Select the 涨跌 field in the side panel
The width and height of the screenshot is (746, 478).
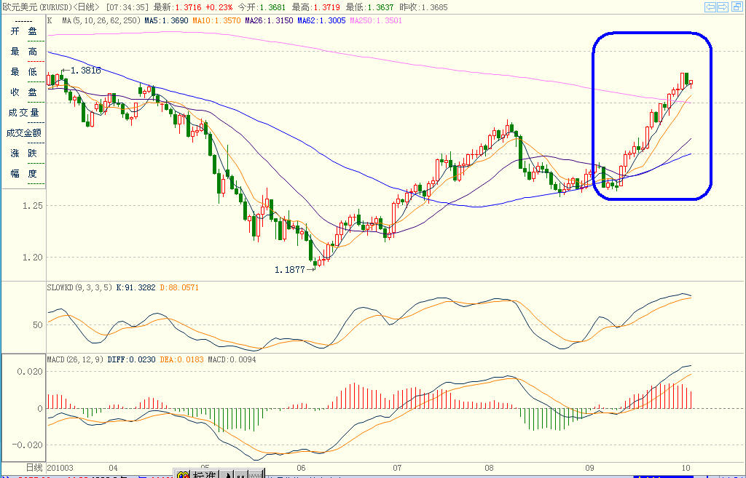[24, 154]
